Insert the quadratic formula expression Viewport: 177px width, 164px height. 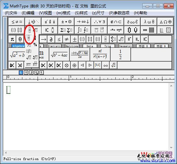80,55
